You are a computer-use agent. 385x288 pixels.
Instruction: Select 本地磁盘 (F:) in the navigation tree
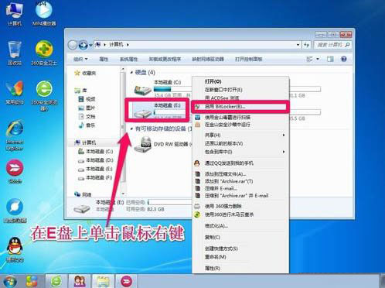(x=95, y=178)
